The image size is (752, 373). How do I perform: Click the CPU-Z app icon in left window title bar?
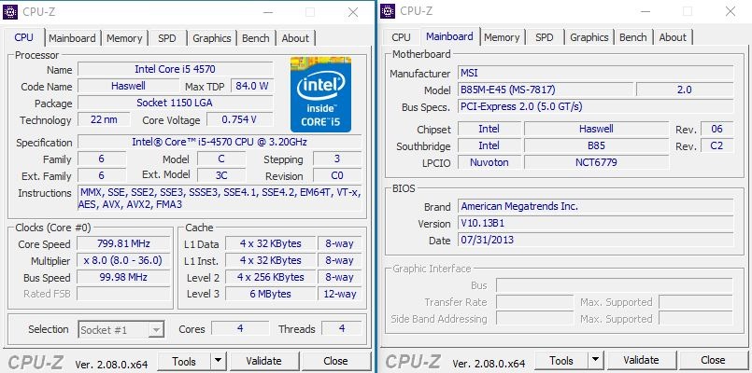(x=10, y=12)
